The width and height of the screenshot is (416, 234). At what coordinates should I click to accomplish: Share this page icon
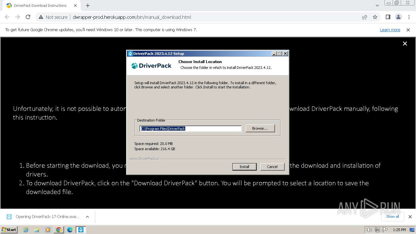pos(365,17)
